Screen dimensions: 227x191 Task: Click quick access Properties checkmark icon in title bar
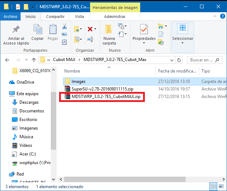[18, 6]
